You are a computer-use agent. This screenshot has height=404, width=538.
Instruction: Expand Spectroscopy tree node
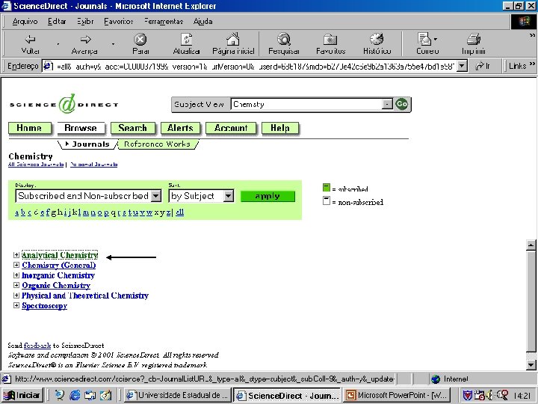tap(16, 305)
